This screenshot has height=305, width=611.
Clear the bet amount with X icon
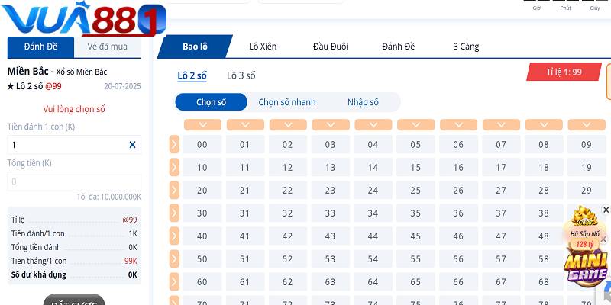tap(132, 145)
